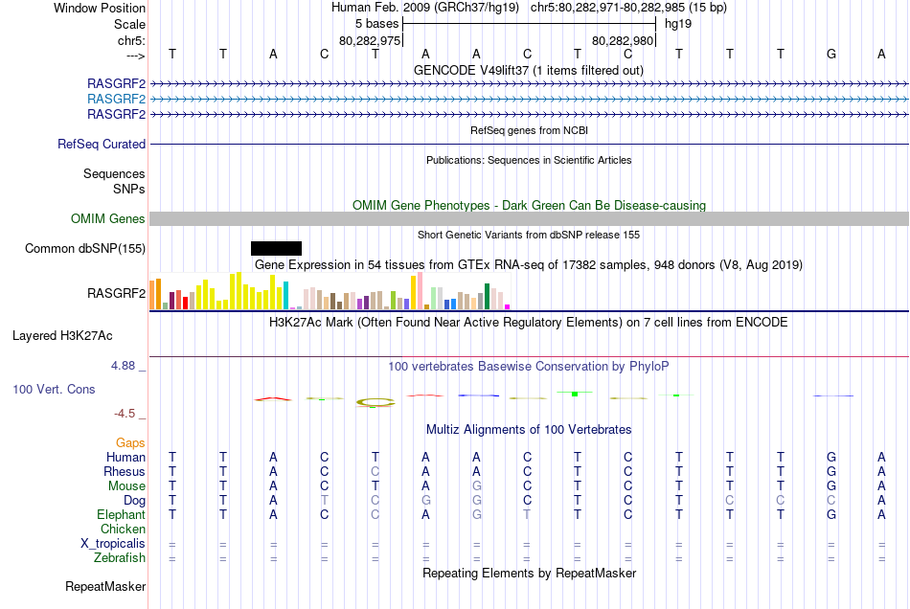
Task: Click the gray C in Rhesus row
Action: click(375, 471)
